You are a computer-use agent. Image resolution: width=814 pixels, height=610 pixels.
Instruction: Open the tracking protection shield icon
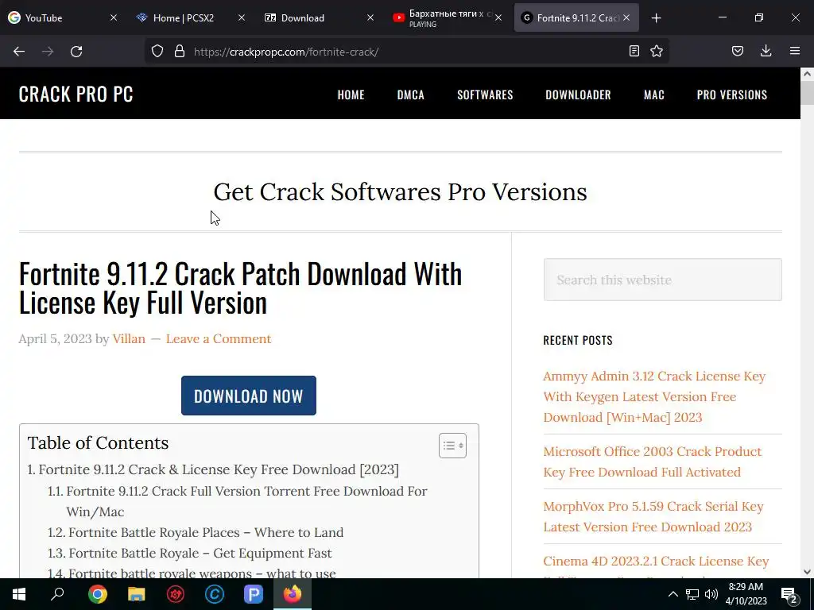pos(157,52)
